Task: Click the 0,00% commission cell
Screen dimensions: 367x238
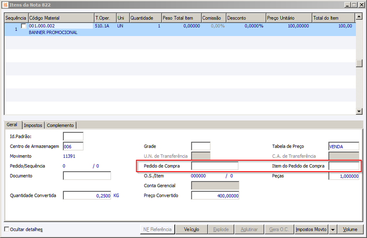Action: point(217,26)
